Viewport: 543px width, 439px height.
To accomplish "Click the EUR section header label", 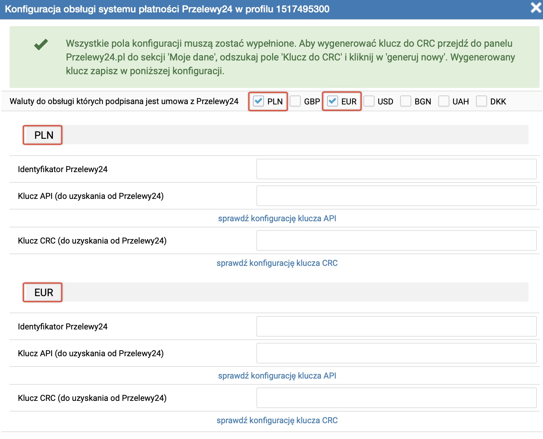I will (43, 293).
